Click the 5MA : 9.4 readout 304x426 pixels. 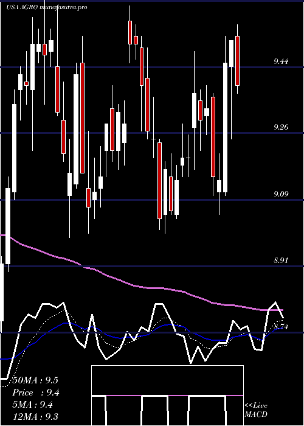pyautogui.click(x=33, y=405)
